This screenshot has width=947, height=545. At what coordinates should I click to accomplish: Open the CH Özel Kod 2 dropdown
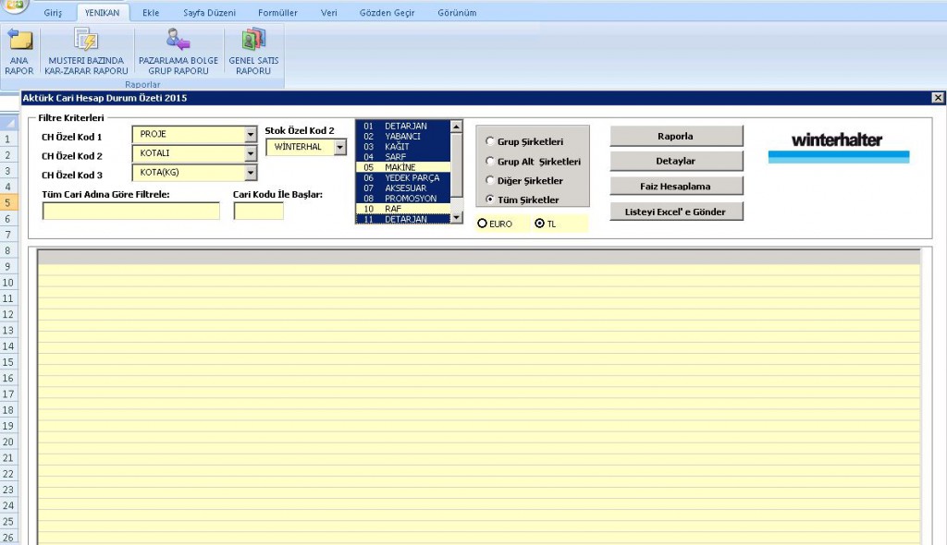tap(250, 153)
